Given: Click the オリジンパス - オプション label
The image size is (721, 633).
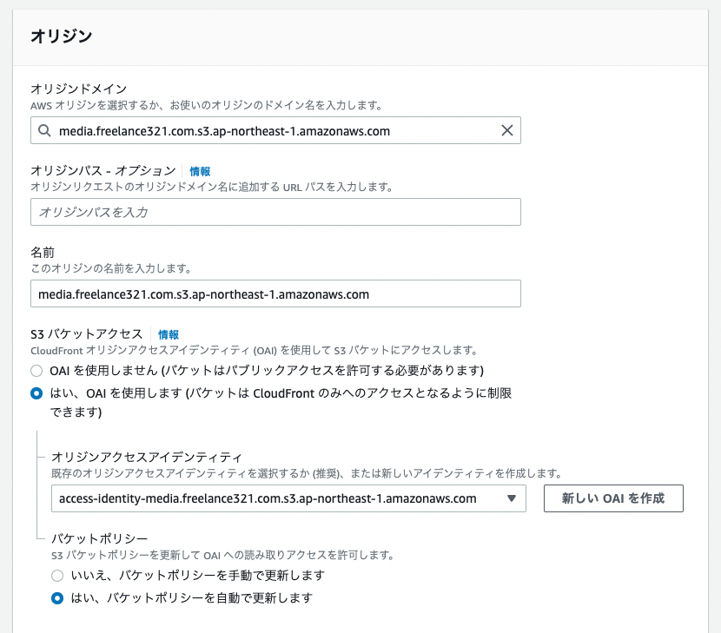Looking at the screenshot, I should coord(103,170).
